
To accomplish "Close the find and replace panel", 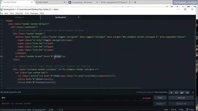I will pyautogui.click(x=193, y=92).
